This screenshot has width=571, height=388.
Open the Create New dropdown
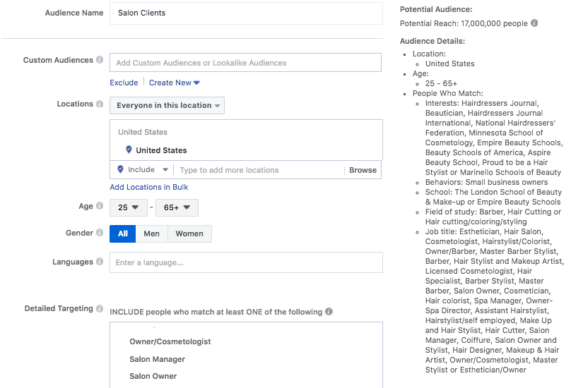pos(175,83)
